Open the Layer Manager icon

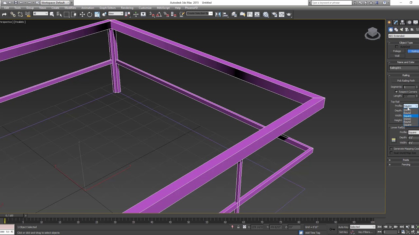[x=234, y=14]
